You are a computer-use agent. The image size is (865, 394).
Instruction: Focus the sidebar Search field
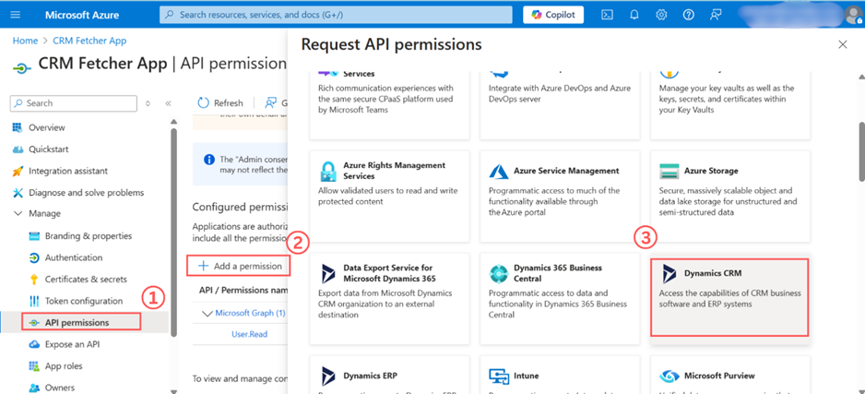pyautogui.click(x=74, y=103)
